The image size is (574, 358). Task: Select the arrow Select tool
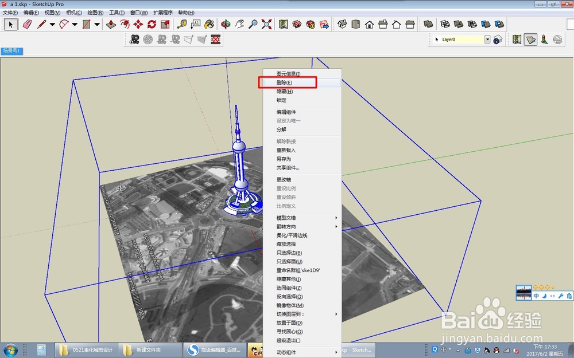tap(10, 25)
